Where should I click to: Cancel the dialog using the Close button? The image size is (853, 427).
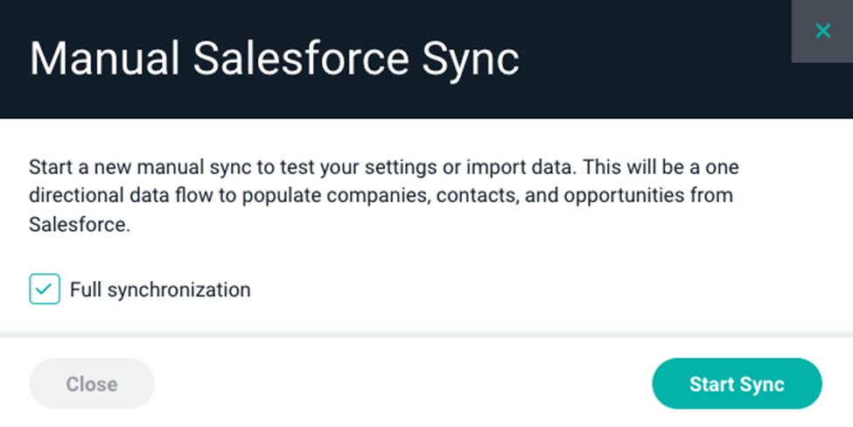tap(92, 383)
